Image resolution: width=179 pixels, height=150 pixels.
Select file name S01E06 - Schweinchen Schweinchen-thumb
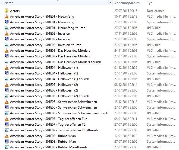(x=59, y=113)
